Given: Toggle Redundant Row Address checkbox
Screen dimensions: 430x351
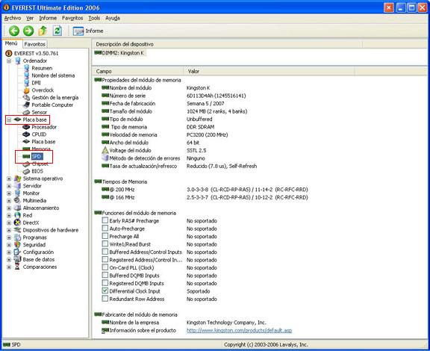Looking at the screenshot, I should [105, 298].
